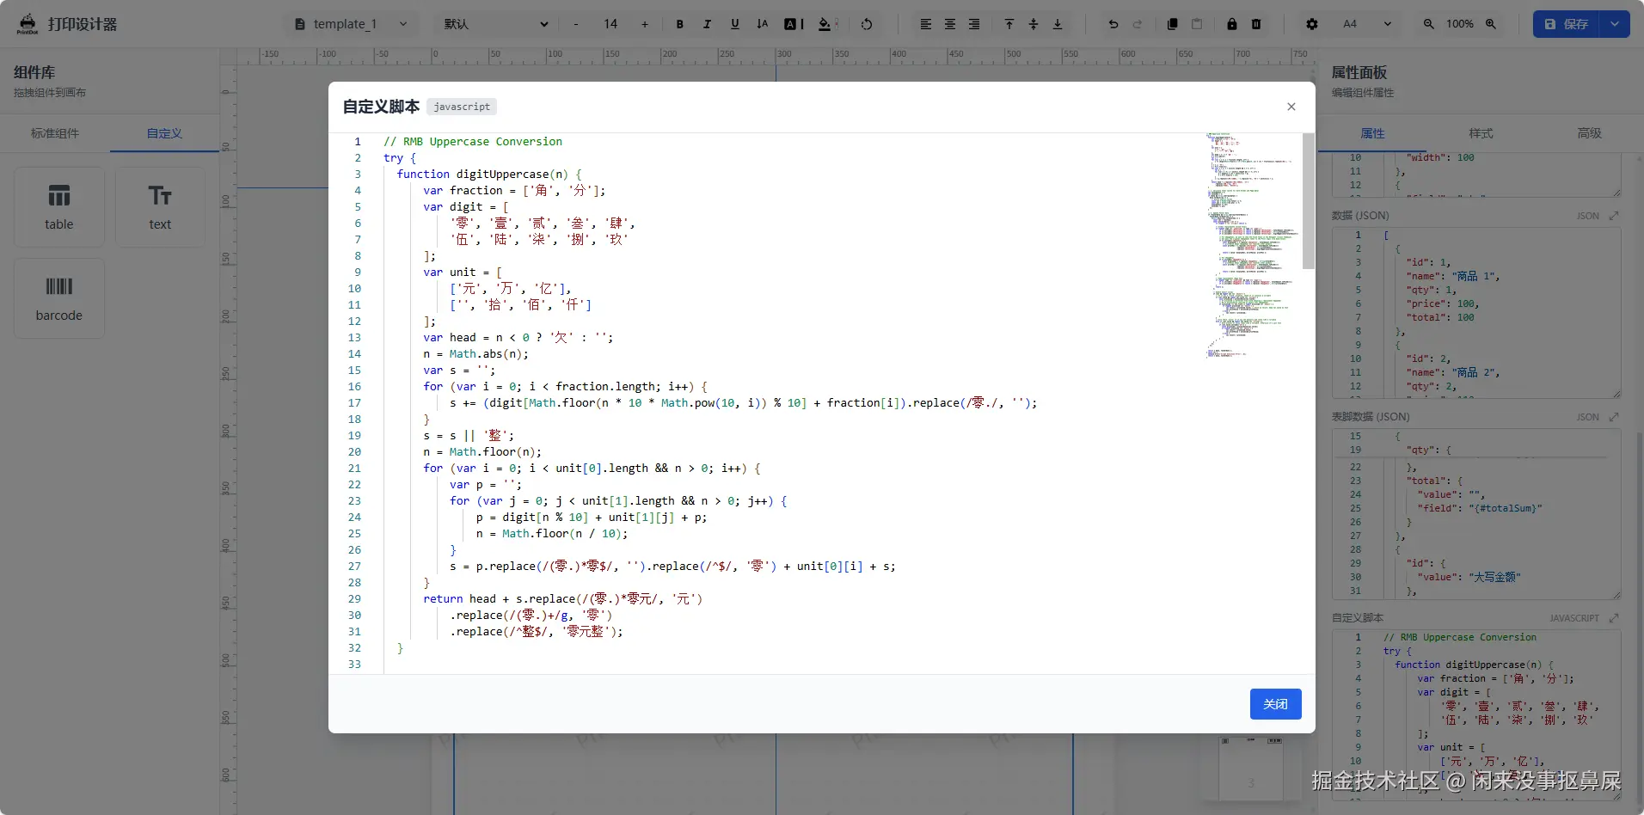
Task: Open the 默认 font dropdown
Action: click(496, 24)
